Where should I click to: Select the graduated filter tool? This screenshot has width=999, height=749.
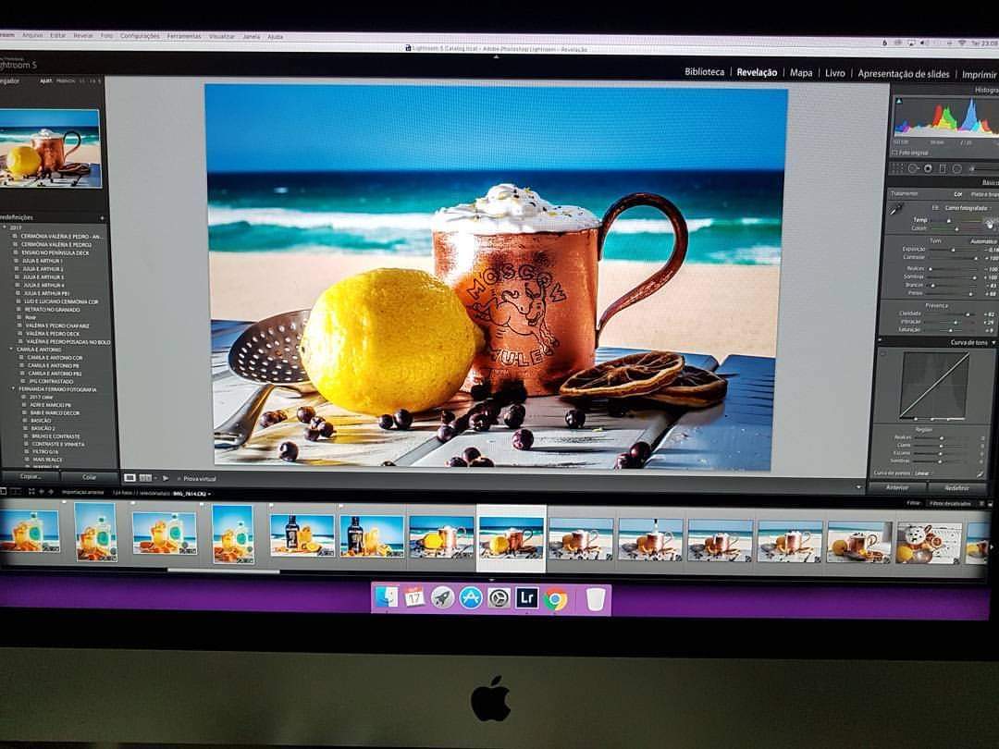point(943,169)
